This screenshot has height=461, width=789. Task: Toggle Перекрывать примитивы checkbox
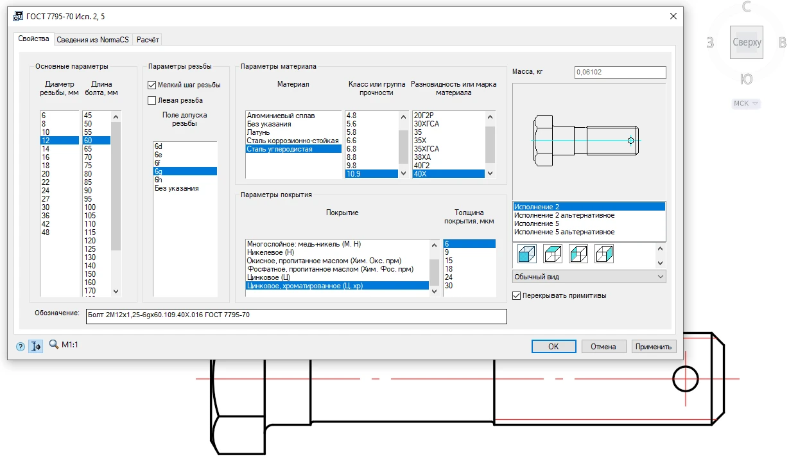click(x=517, y=296)
